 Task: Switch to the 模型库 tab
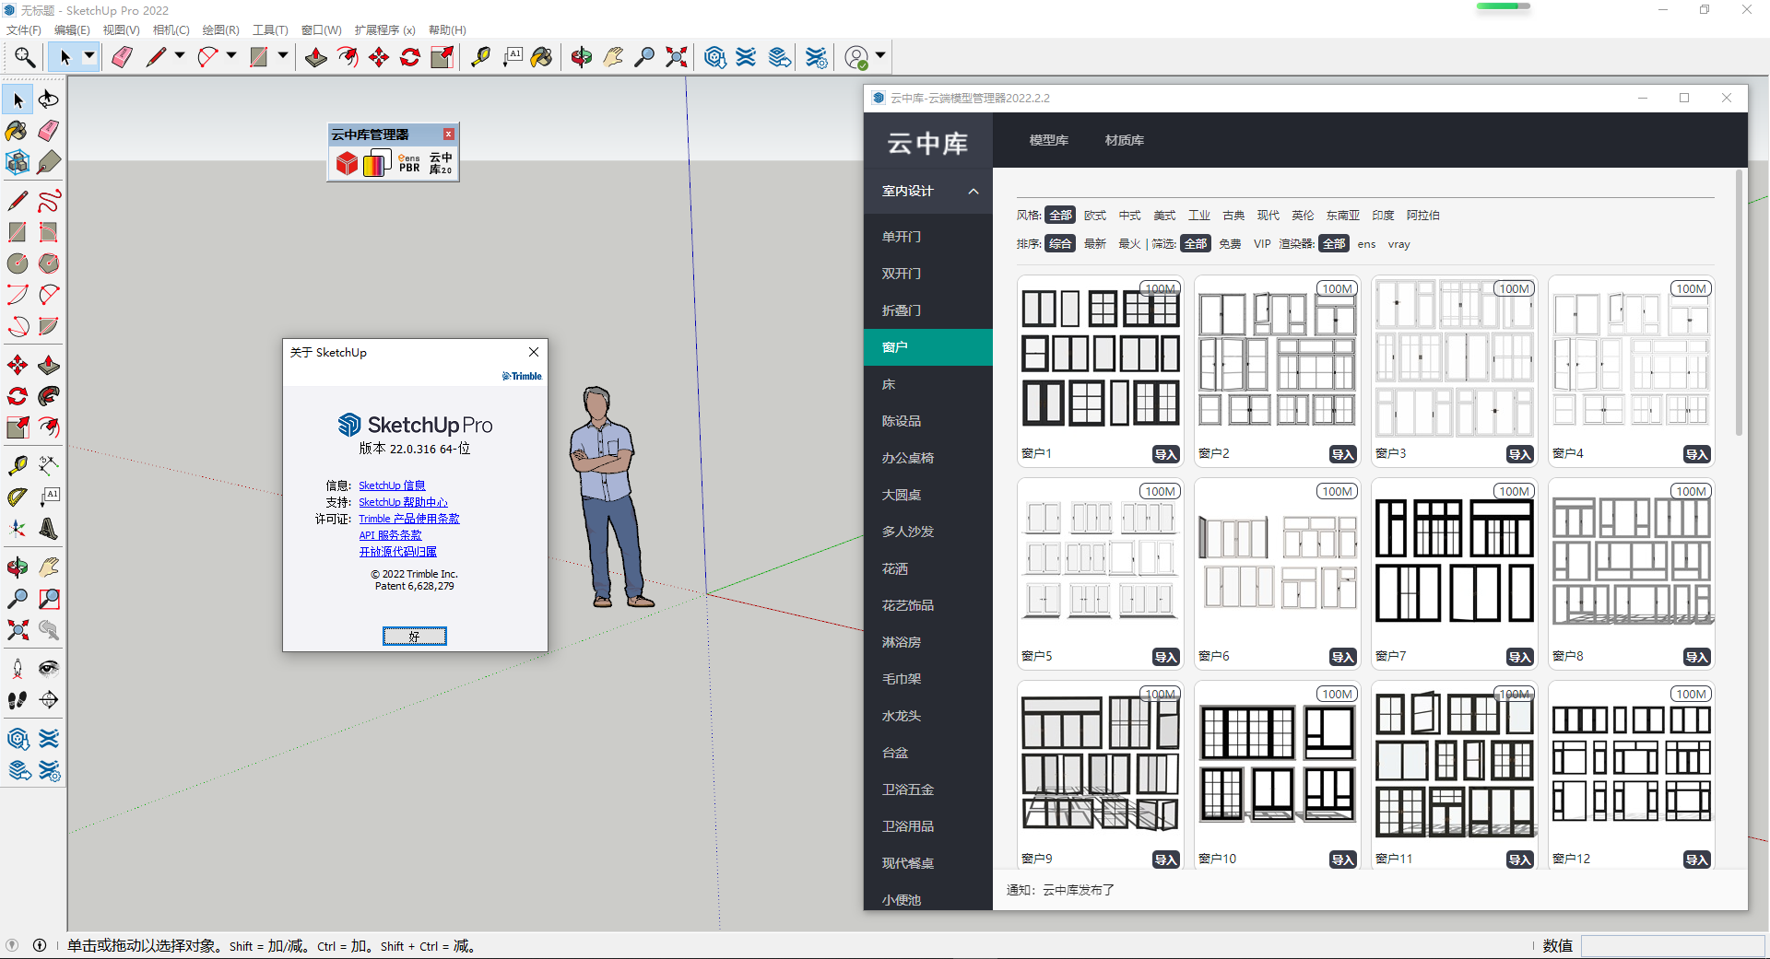tap(1049, 140)
